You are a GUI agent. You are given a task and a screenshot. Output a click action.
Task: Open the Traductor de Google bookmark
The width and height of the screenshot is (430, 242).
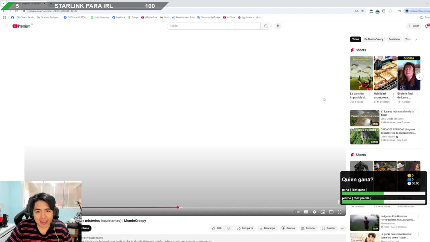(209, 17)
